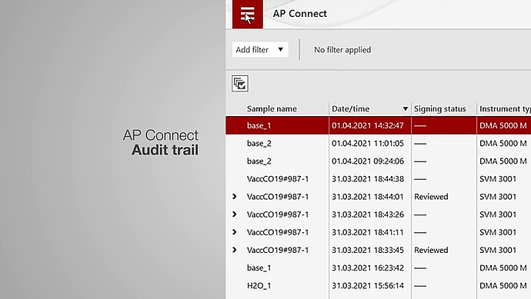Click the Date/time column header
Image resolution: width=531 pixels, height=299 pixels.
click(350, 109)
